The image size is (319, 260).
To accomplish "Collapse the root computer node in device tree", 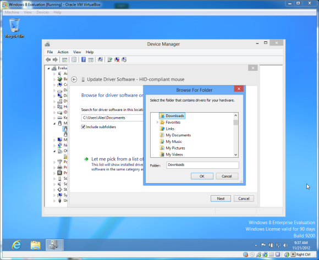I will 48,68.
